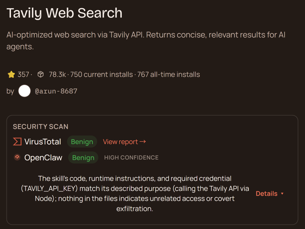The height and width of the screenshot is (229, 305).
Task: Expand the Details section
Action: 267,194
